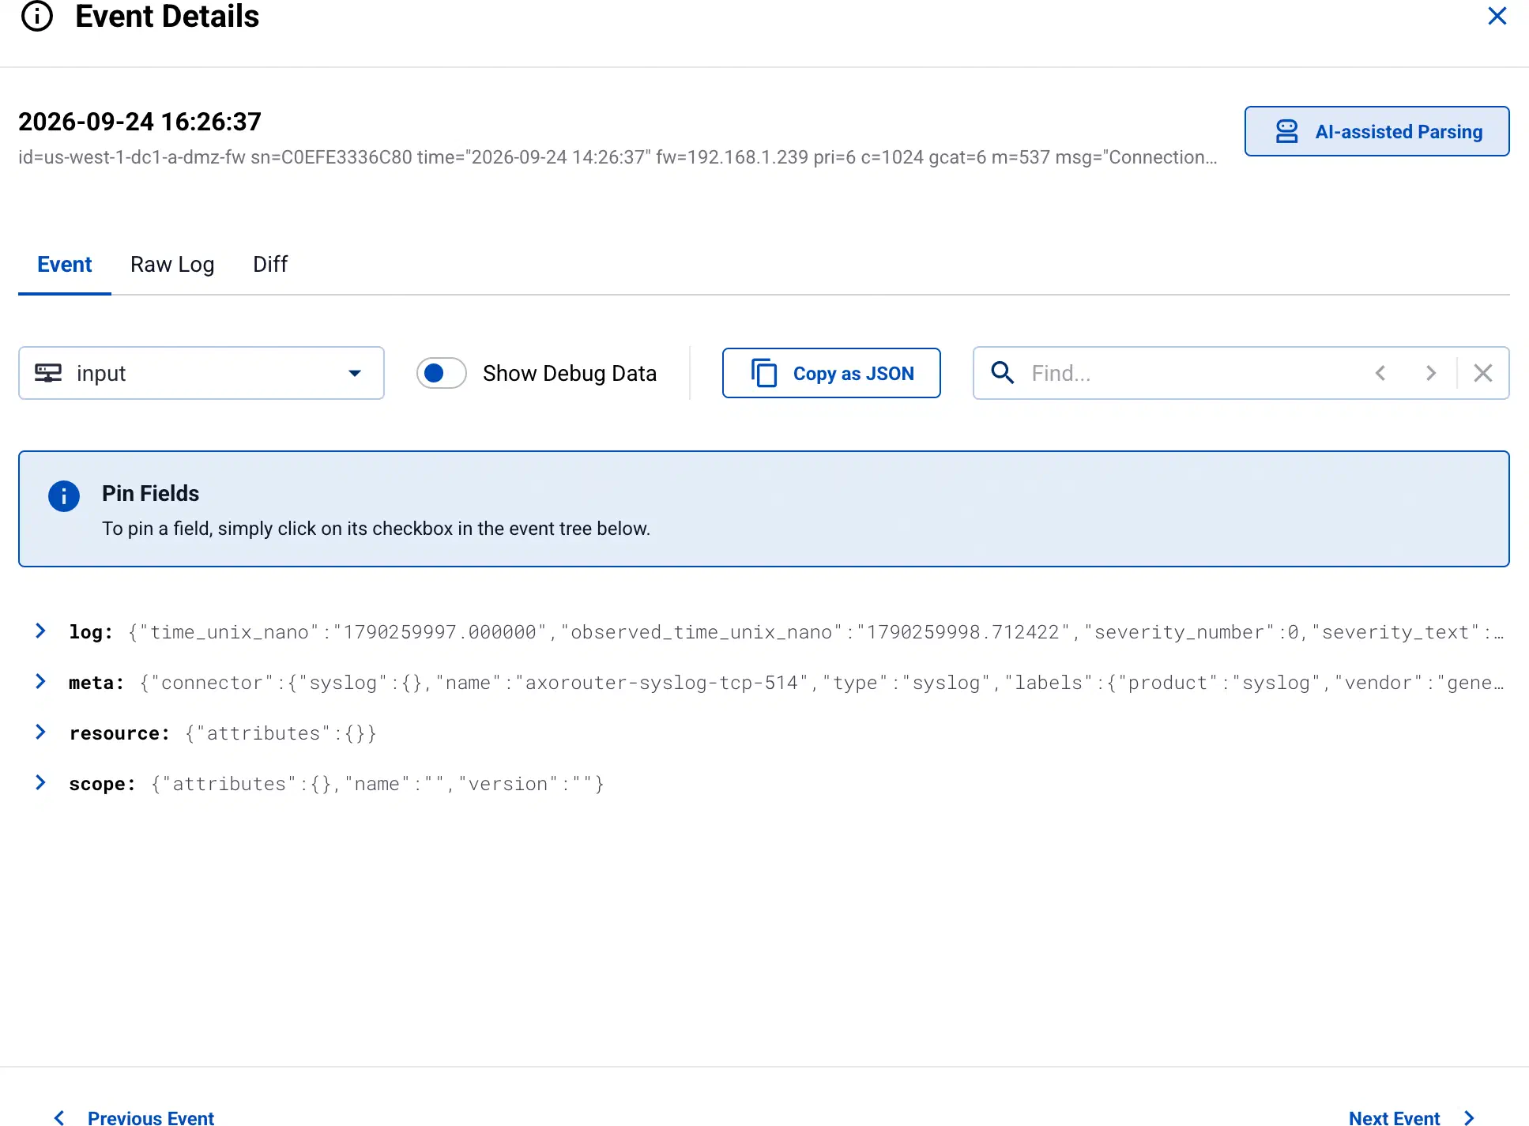Viewport: 1529px width, 1126px height.
Task: Click the Pin Fields info icon
Action: click(64, 496)
